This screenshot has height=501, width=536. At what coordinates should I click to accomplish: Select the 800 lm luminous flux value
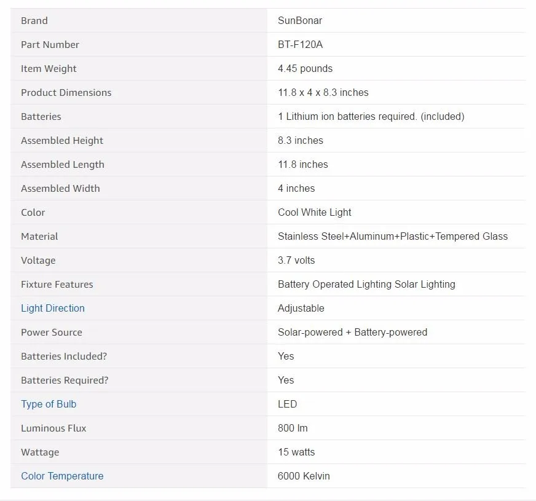[x=293, y=428]
